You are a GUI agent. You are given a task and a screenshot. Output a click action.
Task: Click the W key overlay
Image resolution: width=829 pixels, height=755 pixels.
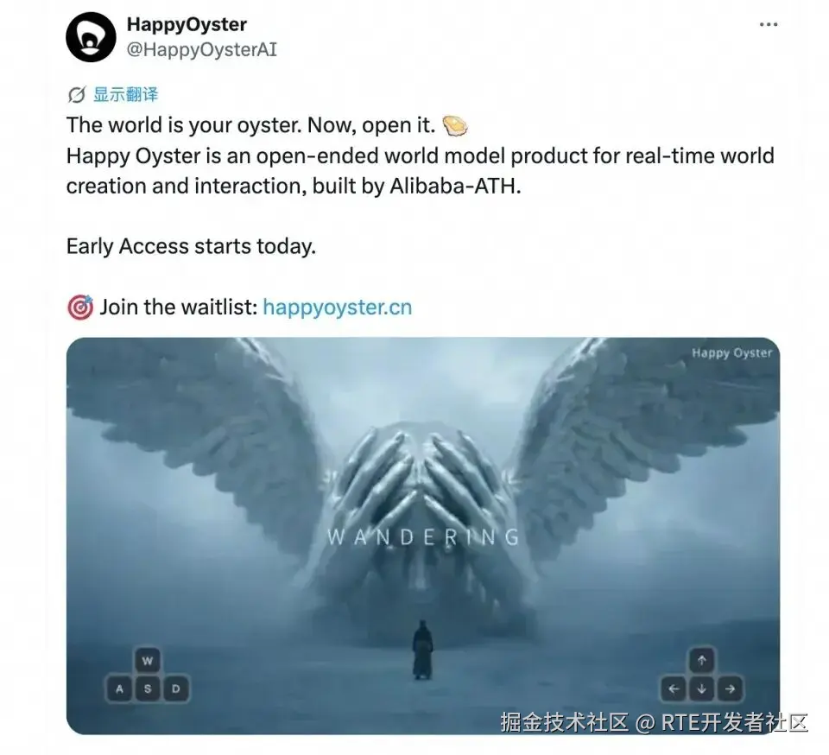(148, 660)
